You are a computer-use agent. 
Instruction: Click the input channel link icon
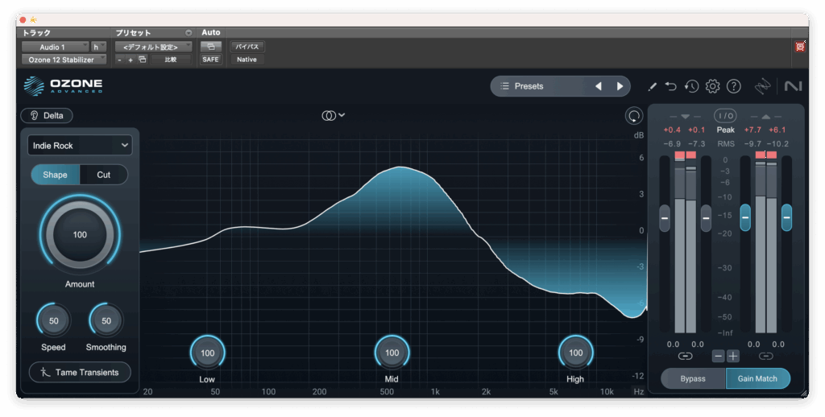[685, 356]
